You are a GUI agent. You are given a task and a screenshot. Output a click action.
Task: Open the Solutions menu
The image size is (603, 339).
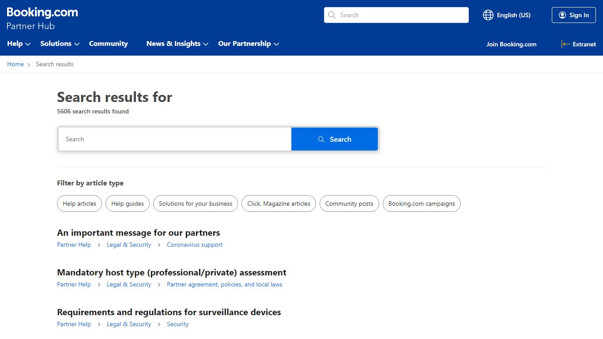(60, 44)
